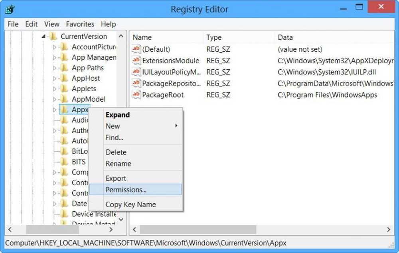This screenshot has width=399, height=253.
Task: Select the (Default) value name
Action: (x=156, y=49)
